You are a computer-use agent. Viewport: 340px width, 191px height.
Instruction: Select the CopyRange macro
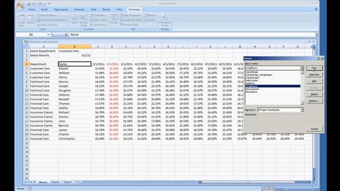(x=252, y=72)
